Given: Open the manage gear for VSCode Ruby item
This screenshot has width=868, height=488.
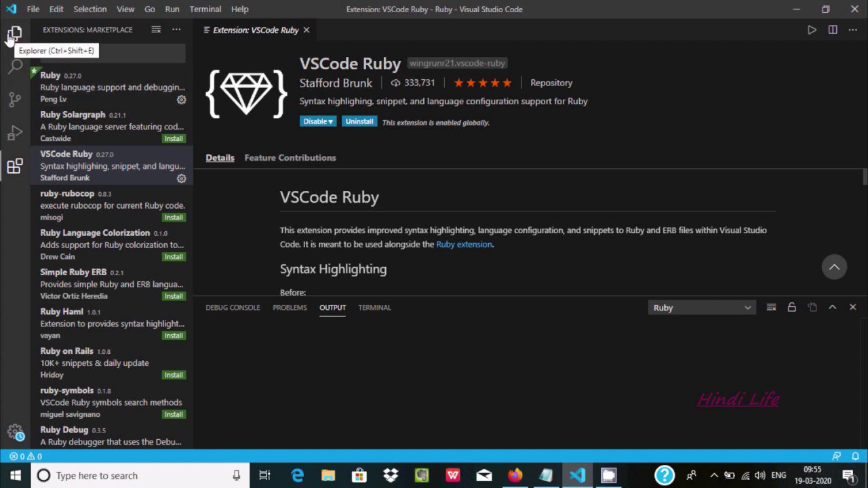Looking at the screenshot, I should pos(181,178).
